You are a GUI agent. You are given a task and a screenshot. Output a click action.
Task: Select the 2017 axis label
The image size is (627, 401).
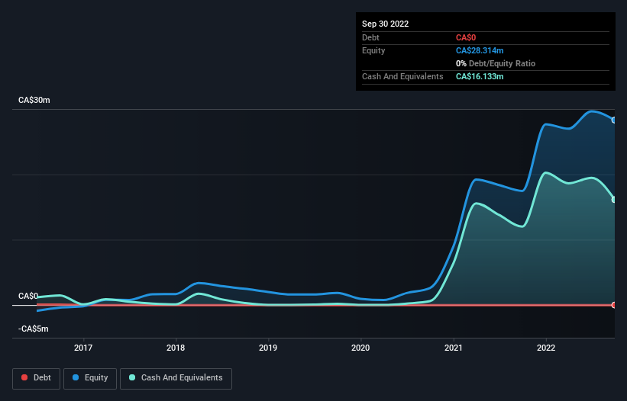(83, 348)
